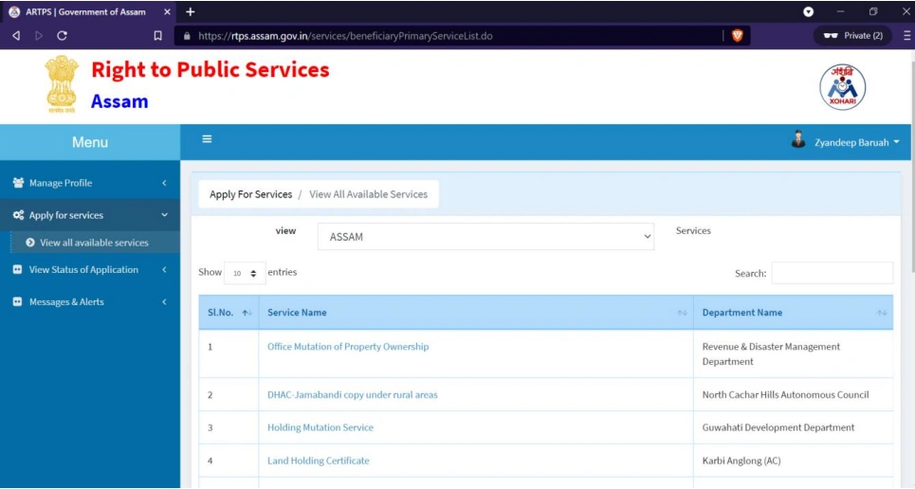915x489 pixels.
Task: Click Apply for services down chevron
Action: click(x=165, y=215)
